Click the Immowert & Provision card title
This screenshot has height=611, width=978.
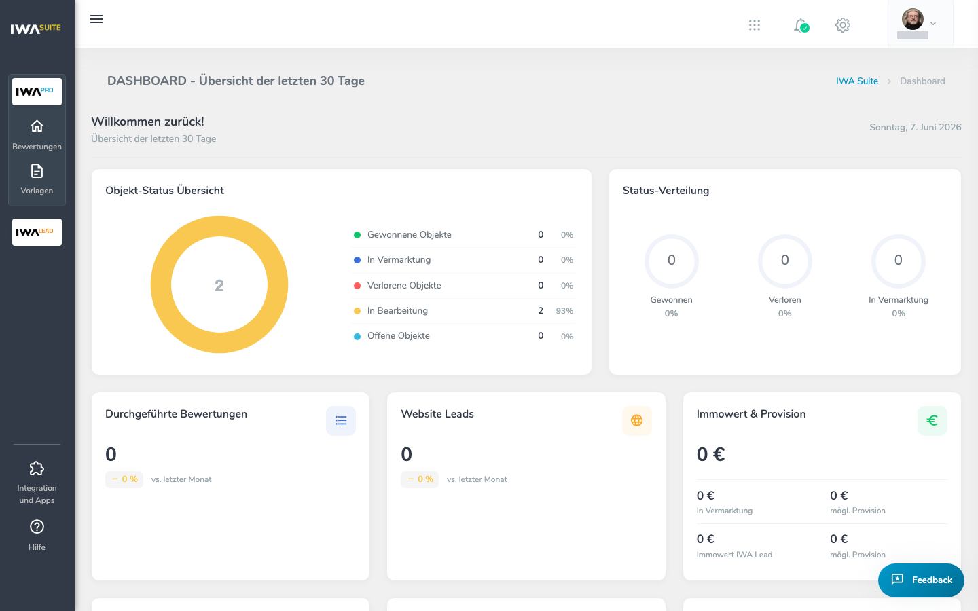click(x=751, y=414)
